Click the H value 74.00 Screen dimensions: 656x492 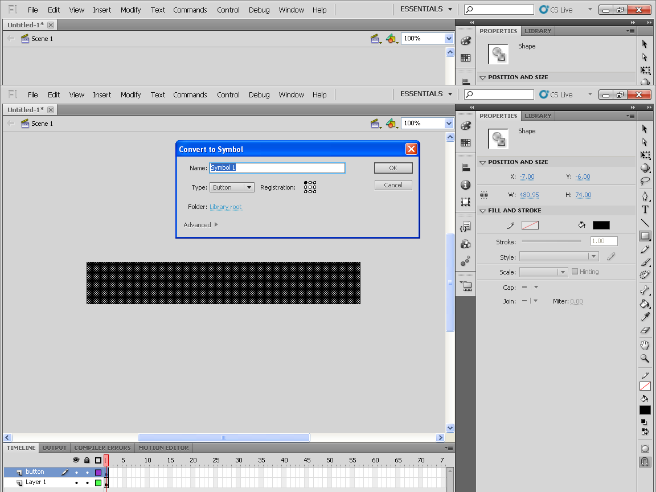tap(583, 195)
